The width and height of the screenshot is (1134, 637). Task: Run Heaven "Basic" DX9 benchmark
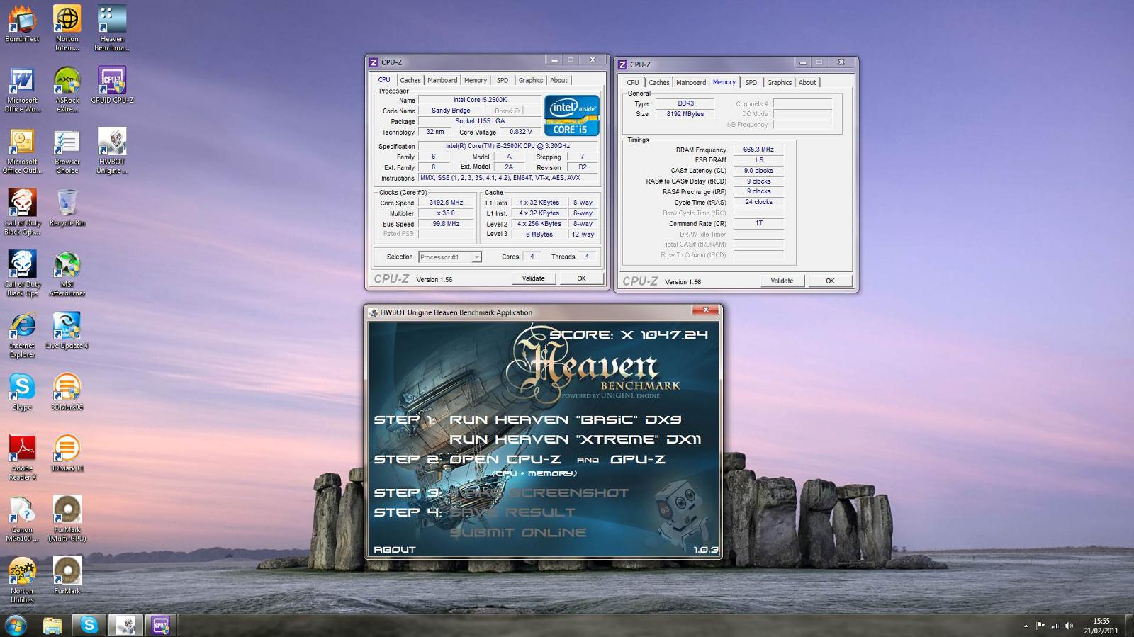click(565, 420)
